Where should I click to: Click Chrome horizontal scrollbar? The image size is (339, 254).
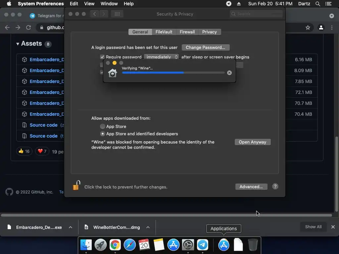[167, 215]
